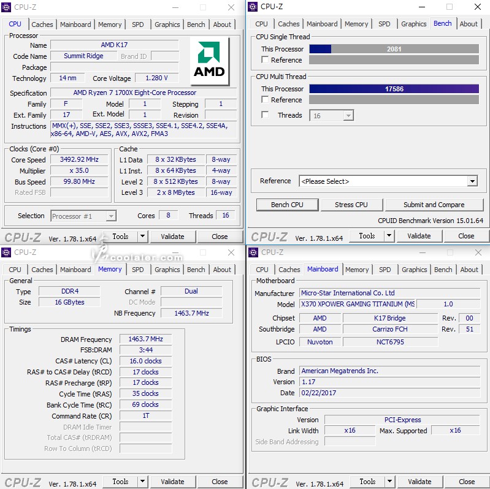The width and height of the screenshot is (490, 489).
Task: Click the Instructions list field
Action: click(x=144, y=129)
